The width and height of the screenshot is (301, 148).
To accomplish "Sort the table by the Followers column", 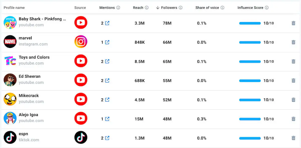I will pyautogui.click(x=170, y=8).
